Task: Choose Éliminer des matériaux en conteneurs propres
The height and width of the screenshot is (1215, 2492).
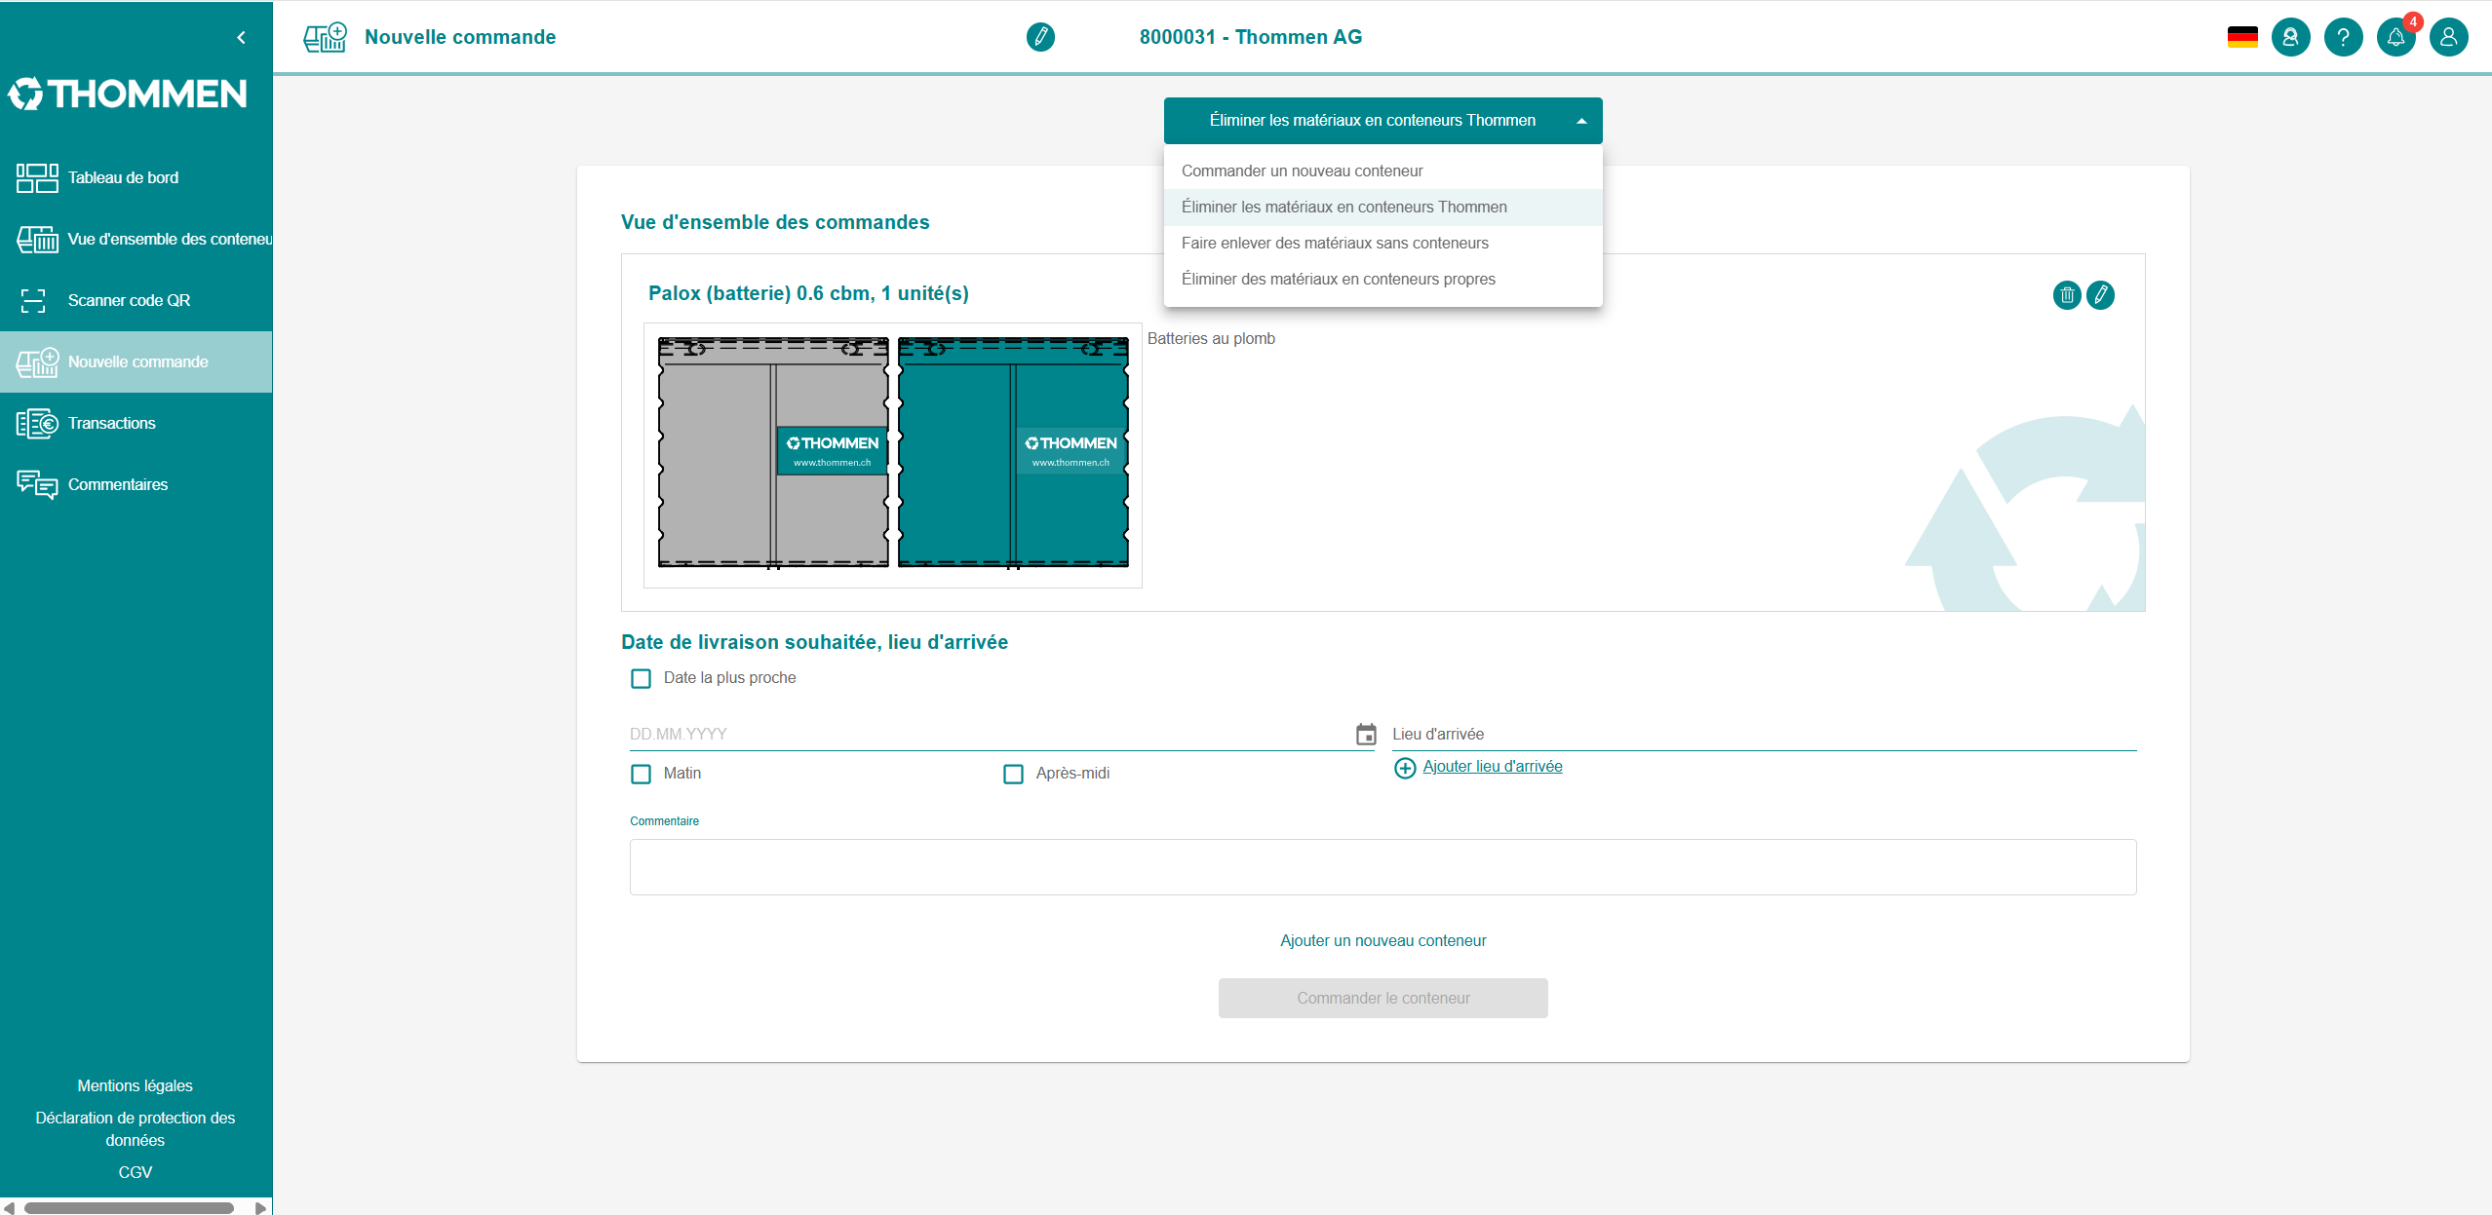Action: pos(1382,280)
